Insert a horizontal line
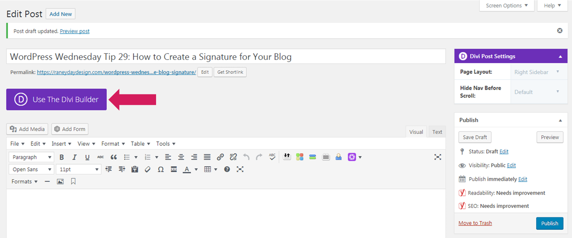Viewport: 572px width, 238px height. (47, 181)
